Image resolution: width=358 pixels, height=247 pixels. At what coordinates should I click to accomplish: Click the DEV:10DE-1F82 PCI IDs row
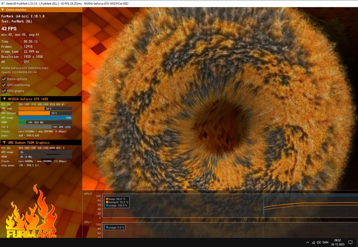33,104
